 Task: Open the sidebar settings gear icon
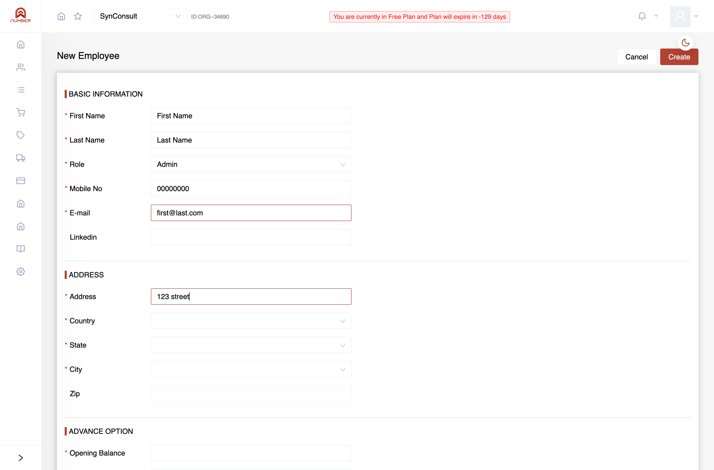click(x=21, y=272)
